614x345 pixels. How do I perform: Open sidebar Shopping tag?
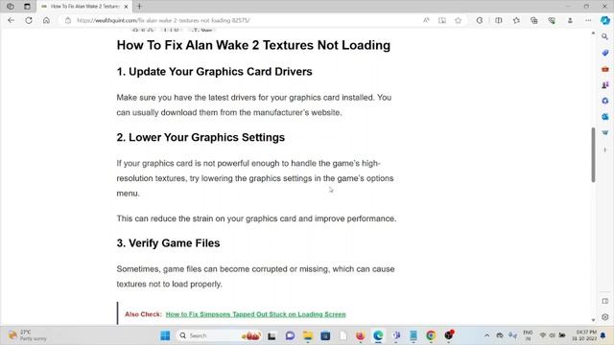[605, 53]
